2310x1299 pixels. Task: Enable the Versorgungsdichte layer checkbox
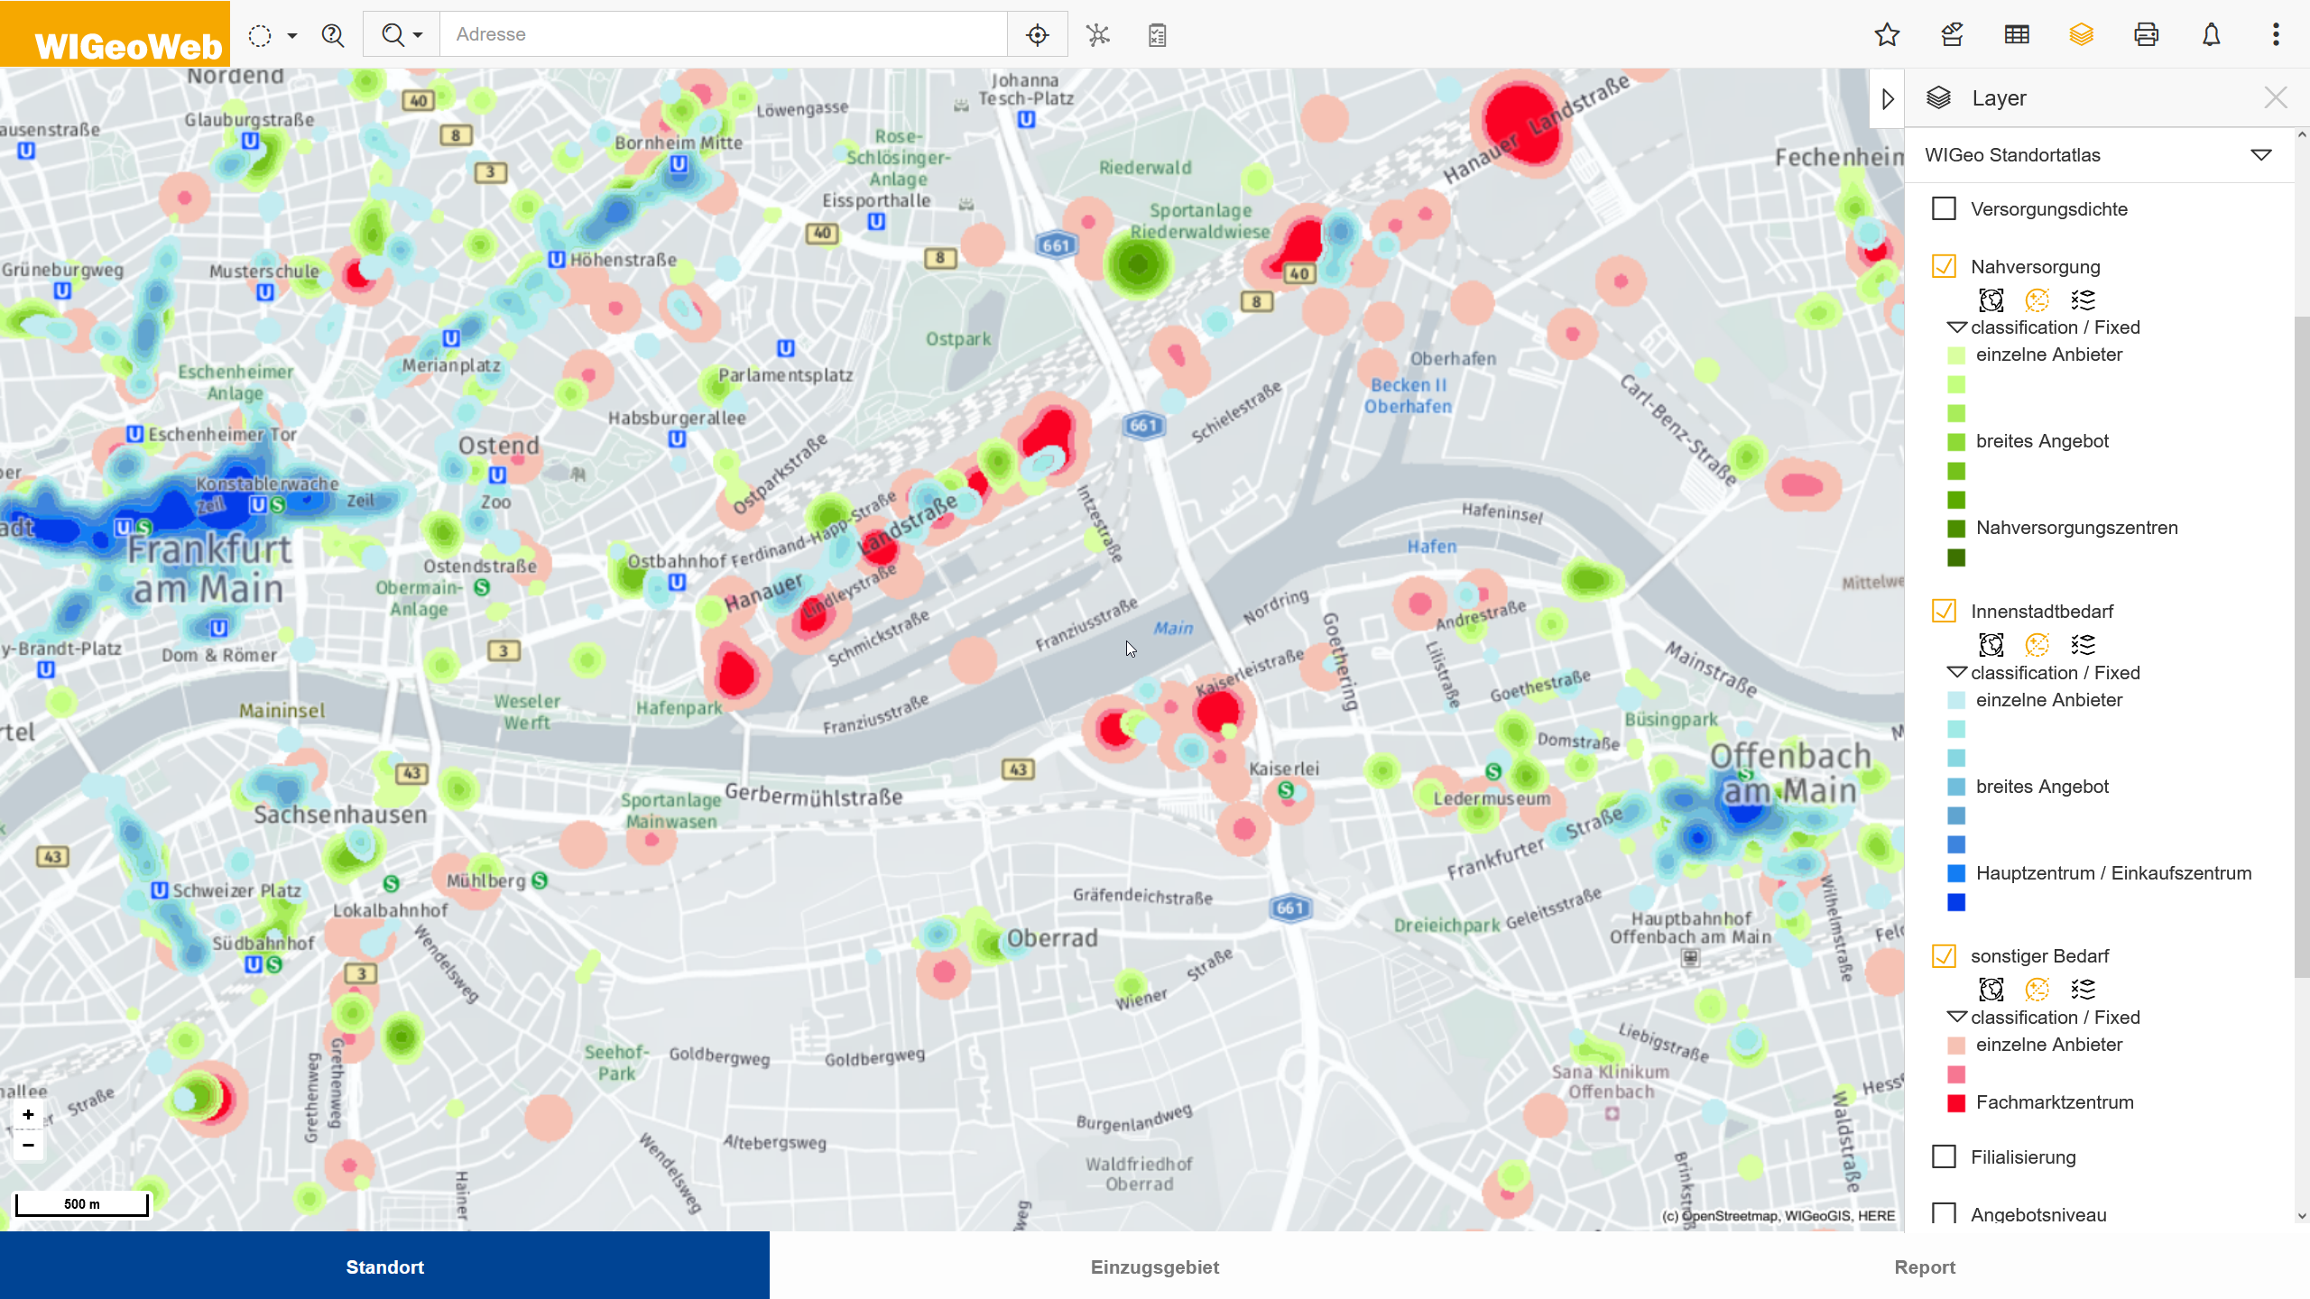pyautogui.click(x=1944, y=209)
